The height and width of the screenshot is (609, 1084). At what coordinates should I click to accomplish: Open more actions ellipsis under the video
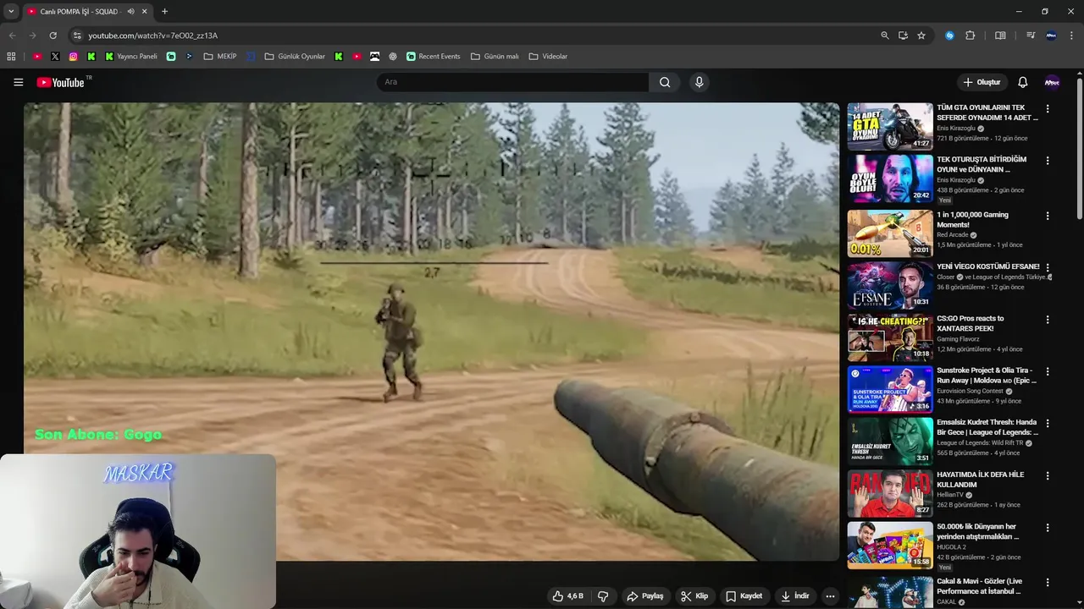830,596
